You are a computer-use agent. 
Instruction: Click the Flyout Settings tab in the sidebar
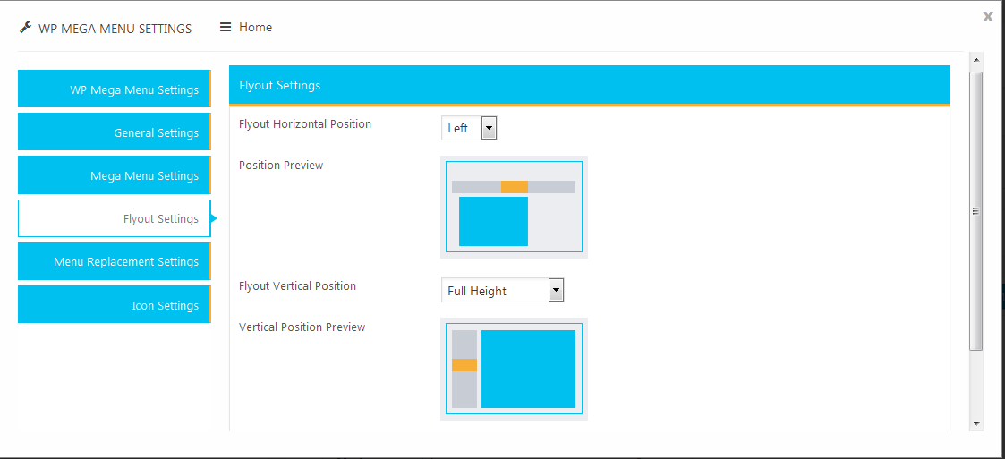point(114,218)
